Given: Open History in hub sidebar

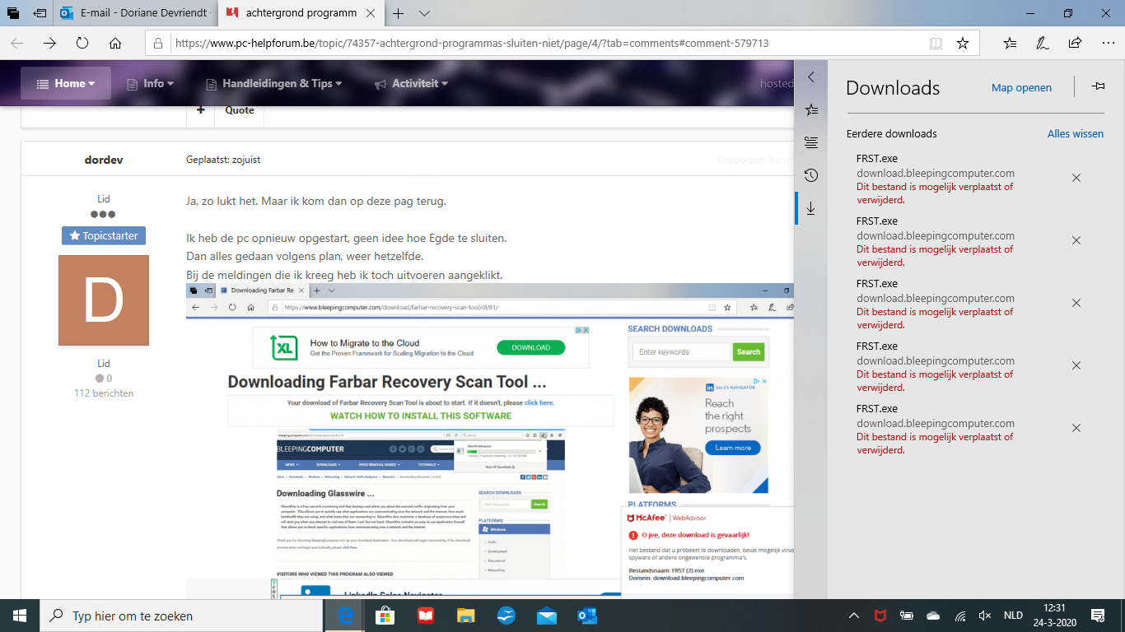Looking at the screenshot, I should 811,175.
